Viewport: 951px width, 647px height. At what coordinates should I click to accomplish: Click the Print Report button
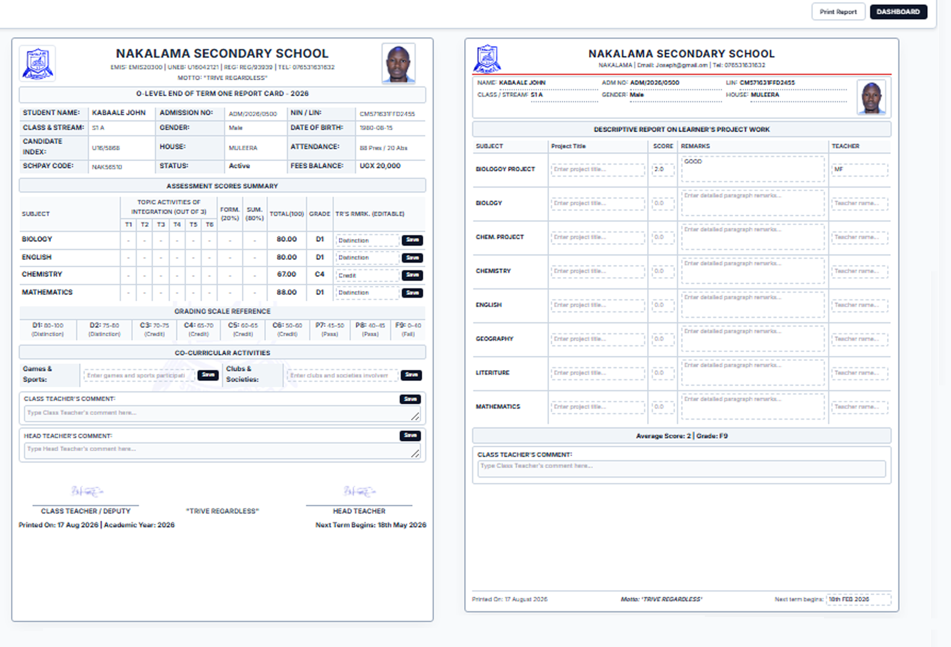pyautogui.click(x=838, y=12)
